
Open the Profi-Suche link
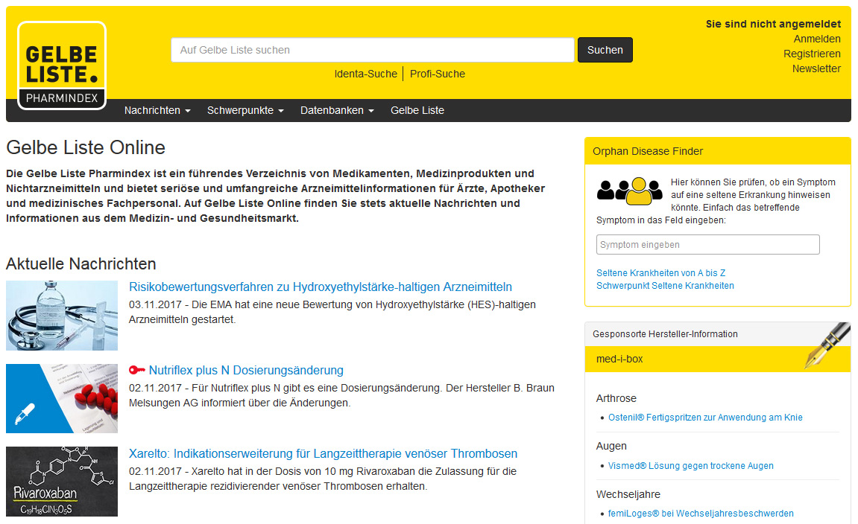[438, 74]
